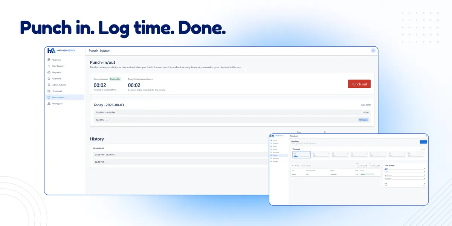Viewport: 452px width, 226px height.
Task: Click the calendar icon in the From date field
Action: pos(366,166)
